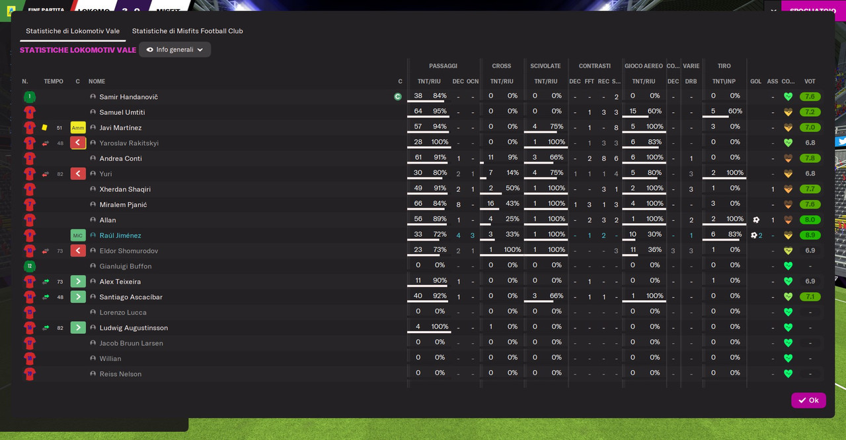Image resolution: width=846 pixels, height=440 pixels.
Task: Open Xherdan Shaqiri's player name
Action: (125, 189)
